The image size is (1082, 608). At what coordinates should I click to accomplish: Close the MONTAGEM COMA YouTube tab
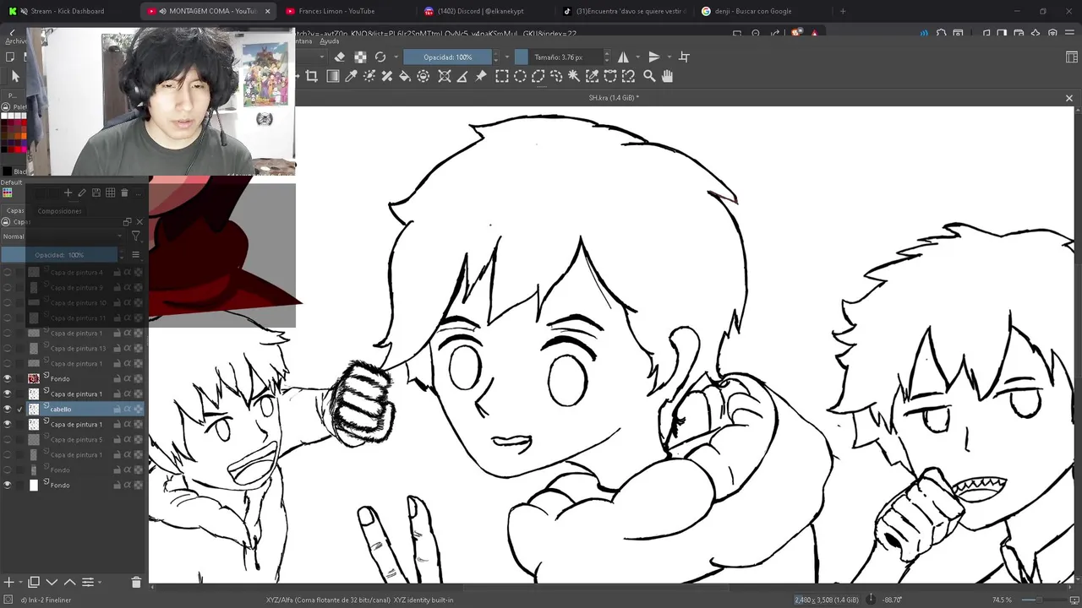(268, 11)
